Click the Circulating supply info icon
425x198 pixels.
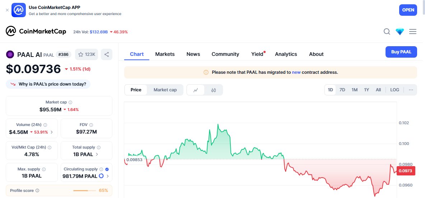101,169
